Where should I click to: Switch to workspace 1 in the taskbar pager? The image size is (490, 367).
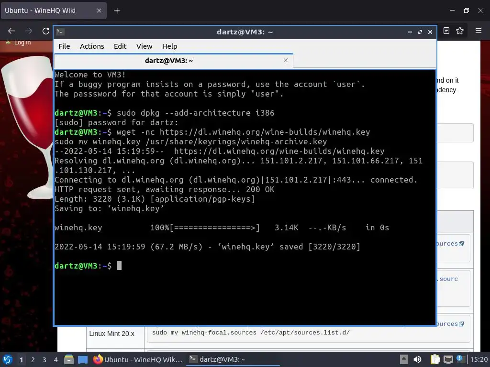tap(21, 360)
